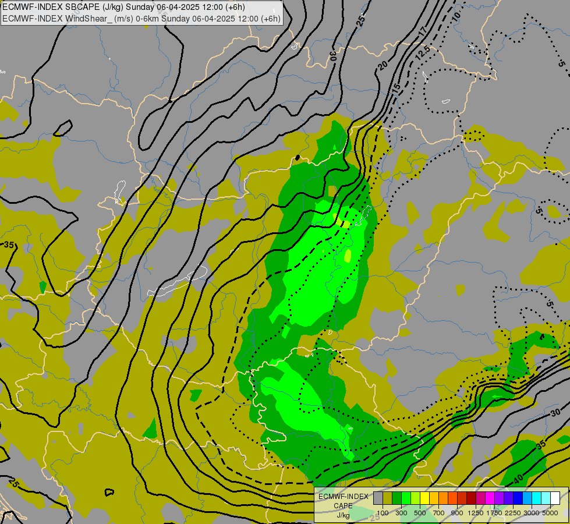
Task: Click the 1750 value in the legend scale
Action: click(494, 513)
